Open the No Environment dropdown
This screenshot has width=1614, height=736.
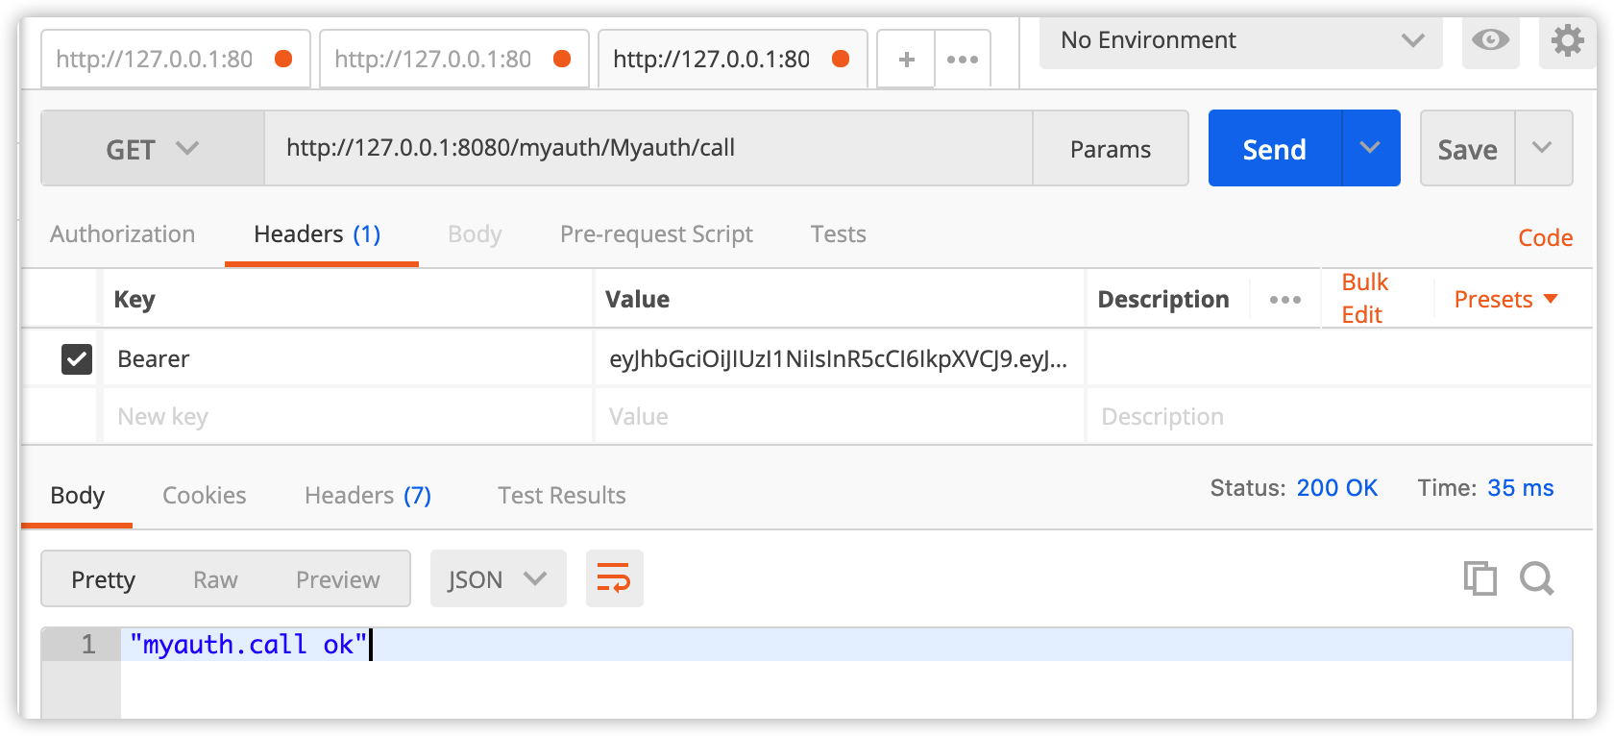click(x=1241, y=40)
